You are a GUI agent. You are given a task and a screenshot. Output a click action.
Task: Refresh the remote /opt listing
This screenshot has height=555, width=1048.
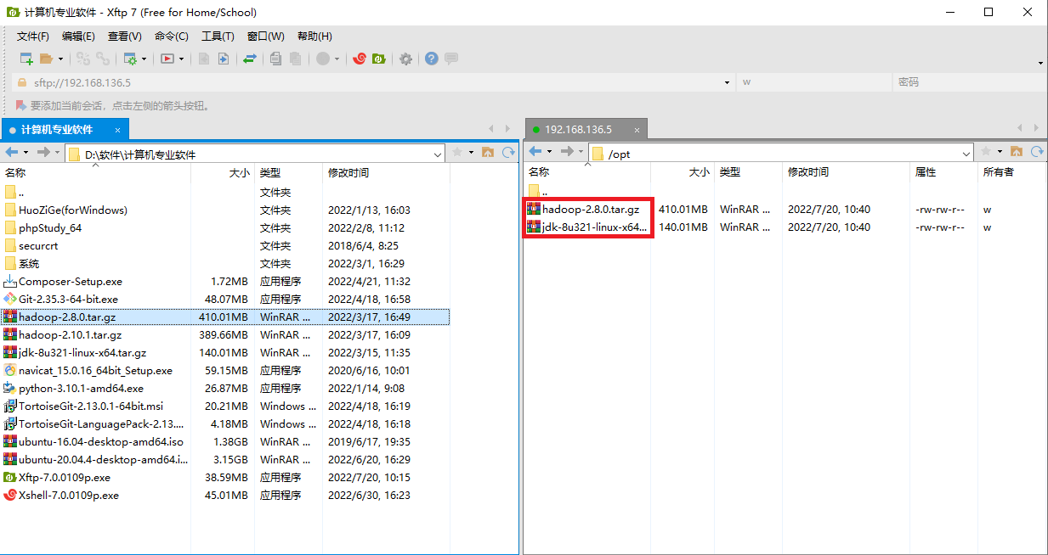point(1037,152)
